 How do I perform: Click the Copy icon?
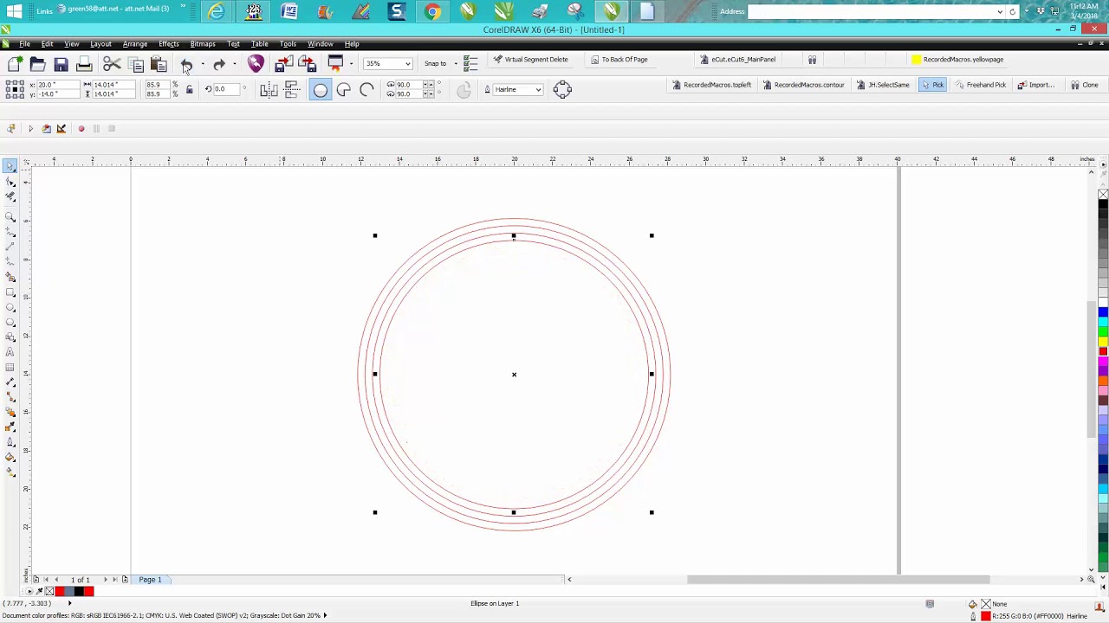point(136,64)
